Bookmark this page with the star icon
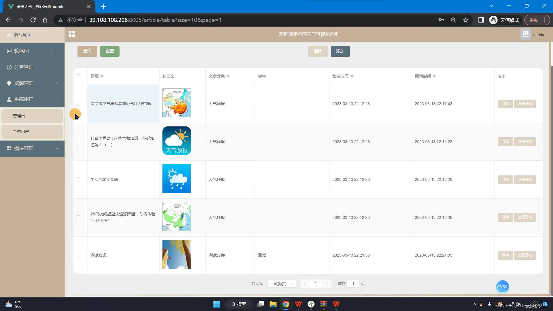Viewport: 553px width, 311px height. [x=466, y=20]
